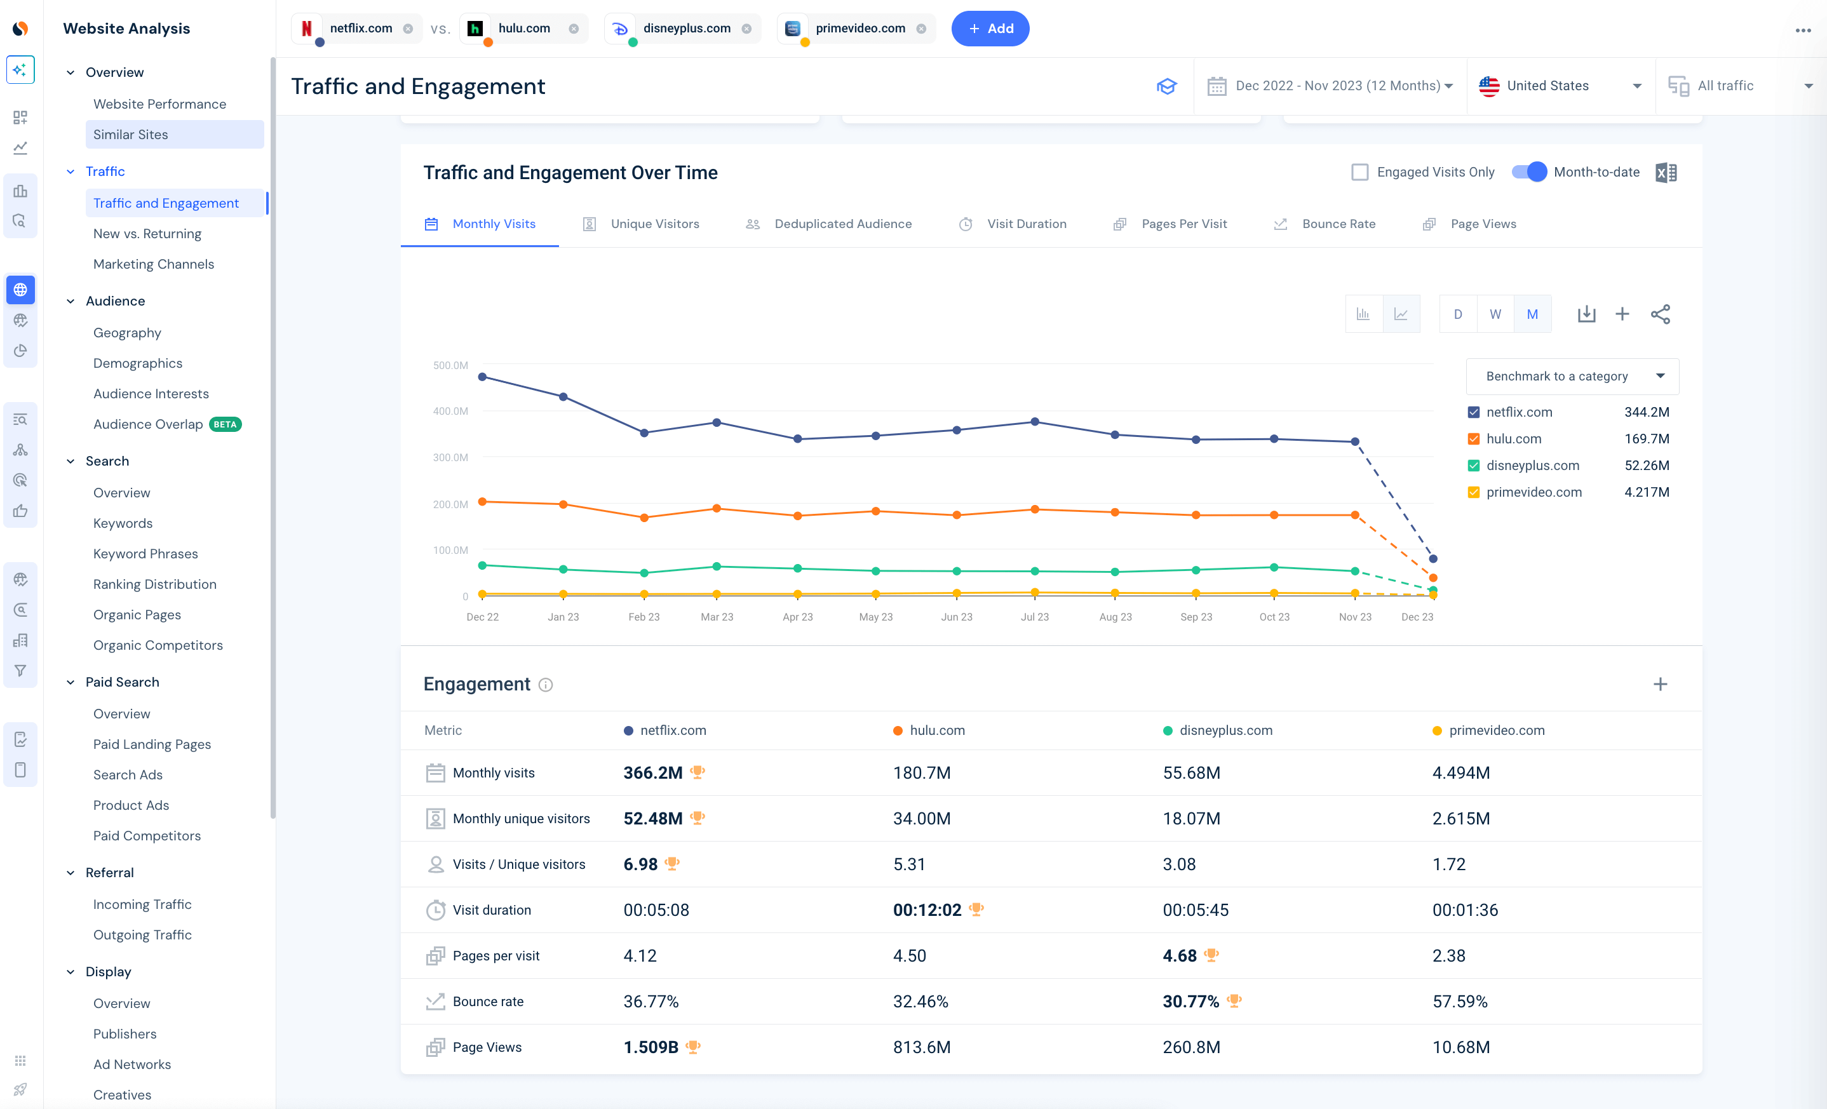This screenshot has width=1827, height=1109.
Task: Open the pie chart sidebar icon
Action: [20, 351]
